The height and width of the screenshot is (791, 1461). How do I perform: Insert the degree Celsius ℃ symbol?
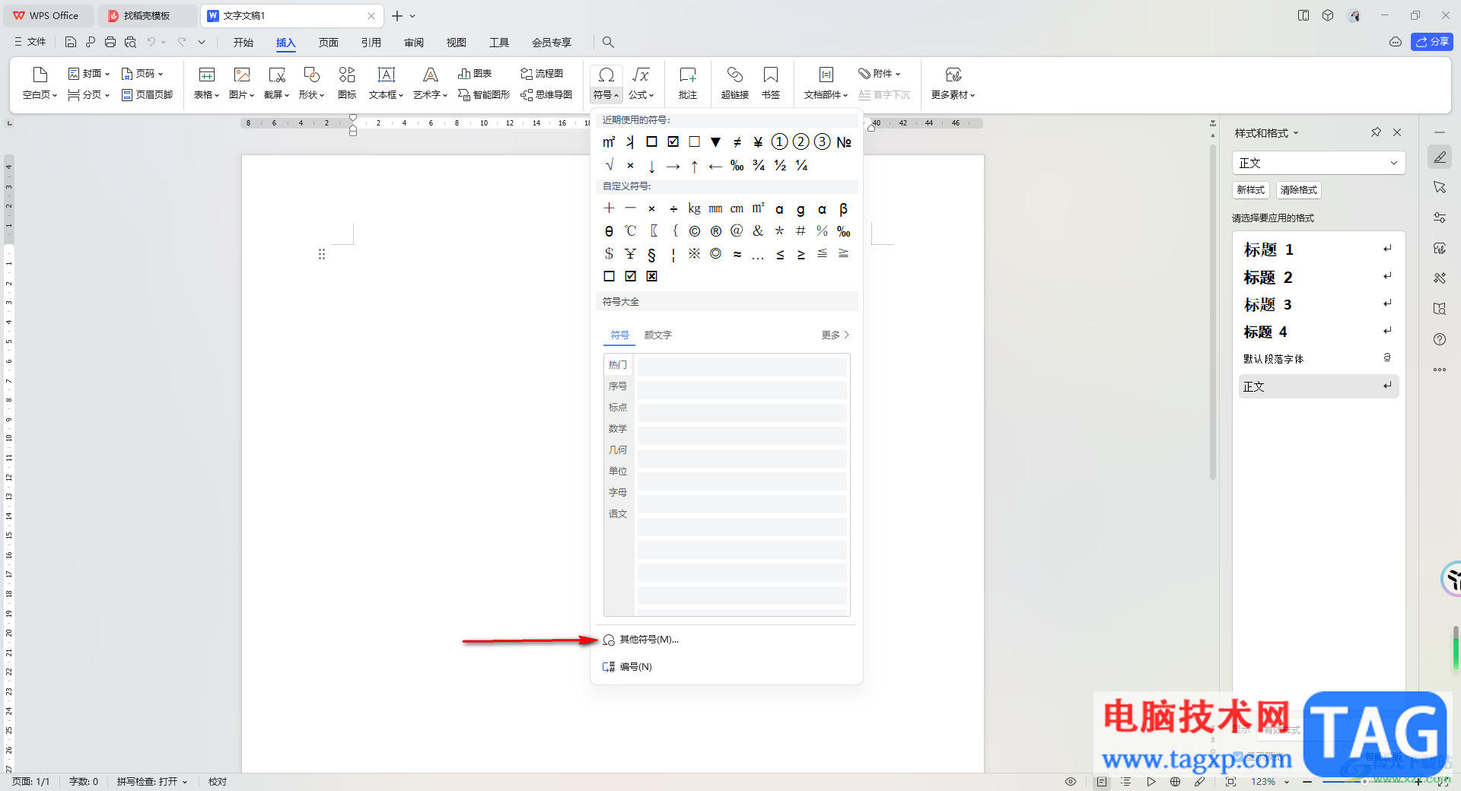[631, 231]
